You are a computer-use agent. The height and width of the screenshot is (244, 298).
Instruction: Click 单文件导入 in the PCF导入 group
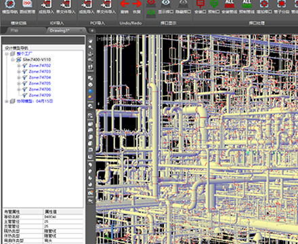coord(106,7)
